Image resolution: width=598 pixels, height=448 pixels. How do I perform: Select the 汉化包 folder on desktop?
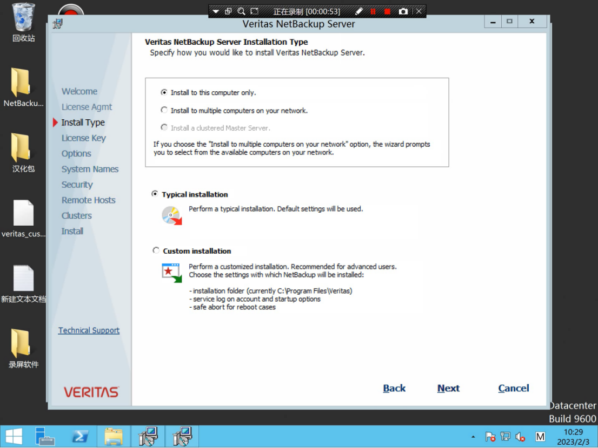23,153
